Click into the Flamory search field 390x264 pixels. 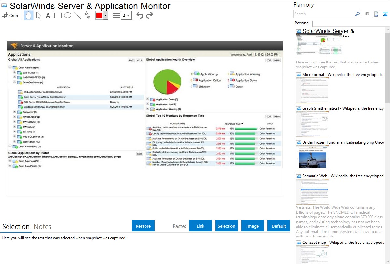pyautogui.click(x=324, y=14)
